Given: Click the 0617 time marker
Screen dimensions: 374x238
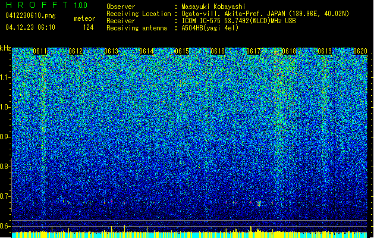Looking at the screenshot, I should [x=253, y=51].
